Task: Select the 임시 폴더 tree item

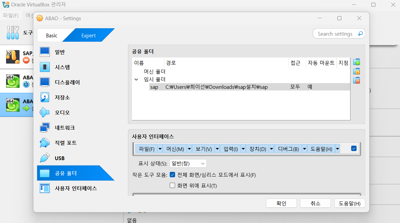Action: pos(155,79)
